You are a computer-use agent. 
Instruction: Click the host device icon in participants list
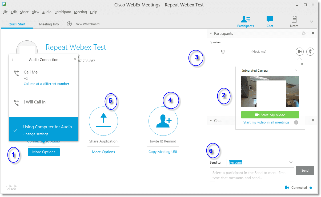223,52
